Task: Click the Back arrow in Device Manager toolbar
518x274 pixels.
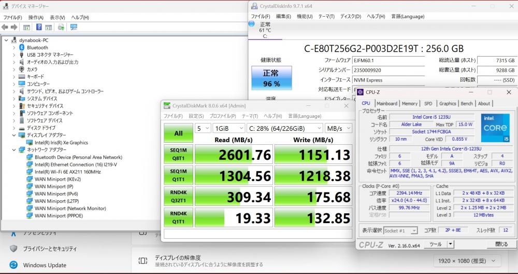Action: point(5,27)
